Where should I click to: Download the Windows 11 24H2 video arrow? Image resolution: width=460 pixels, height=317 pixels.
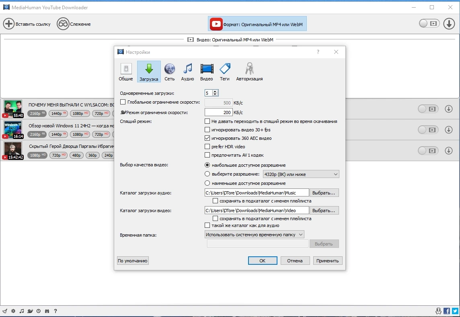point(449,130)
